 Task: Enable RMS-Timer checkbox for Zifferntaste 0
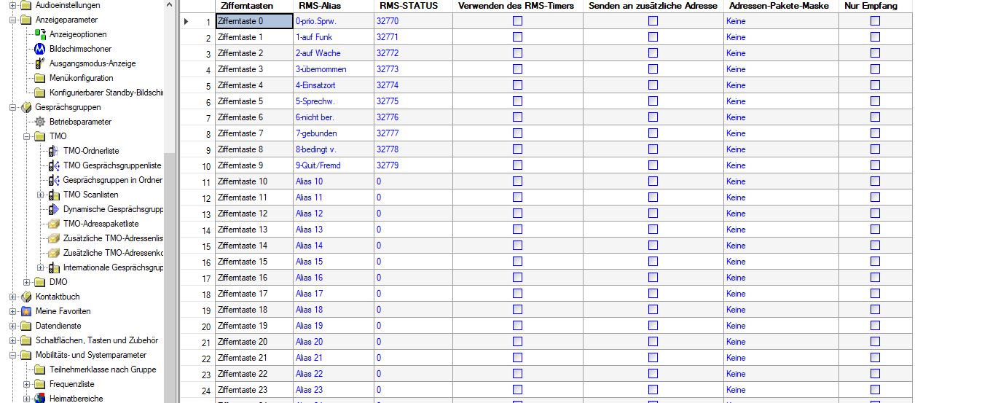[517, 21]
